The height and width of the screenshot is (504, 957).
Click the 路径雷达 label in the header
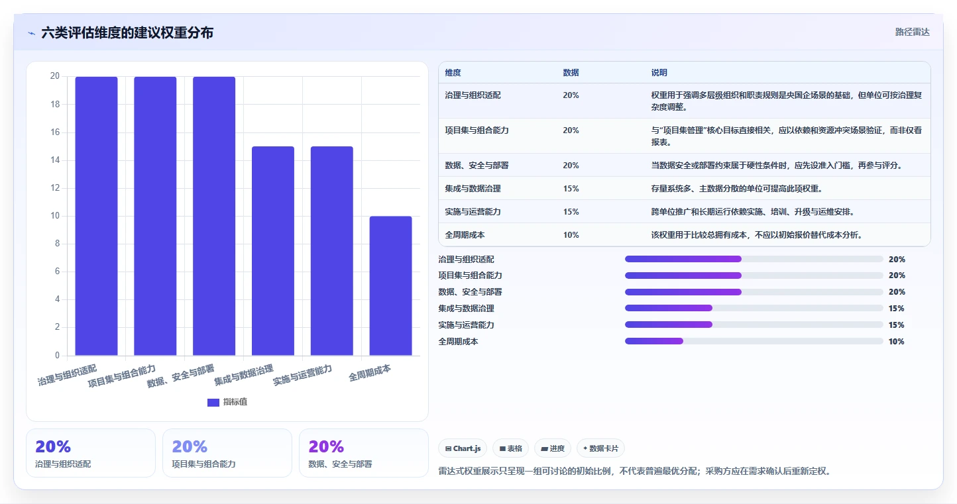(913, 32)
